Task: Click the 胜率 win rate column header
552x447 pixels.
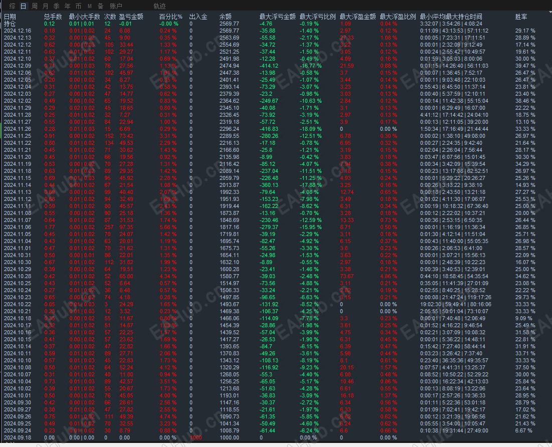Action: [521, 17]
